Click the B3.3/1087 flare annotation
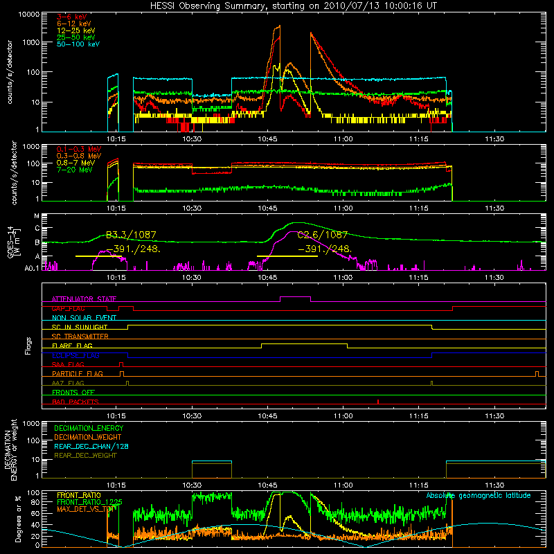554x554 pixels. click(x=131, y=235)
